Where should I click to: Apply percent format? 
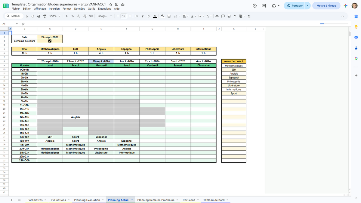(73, 16)
